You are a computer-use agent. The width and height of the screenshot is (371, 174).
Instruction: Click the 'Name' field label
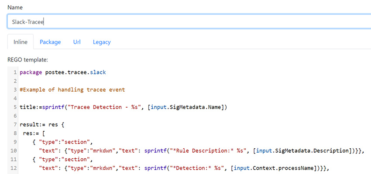[15, 7]
